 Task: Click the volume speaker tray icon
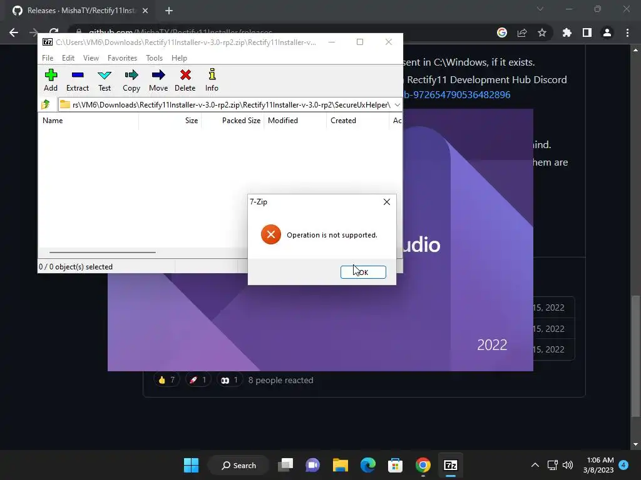click(x=567, y=465)
